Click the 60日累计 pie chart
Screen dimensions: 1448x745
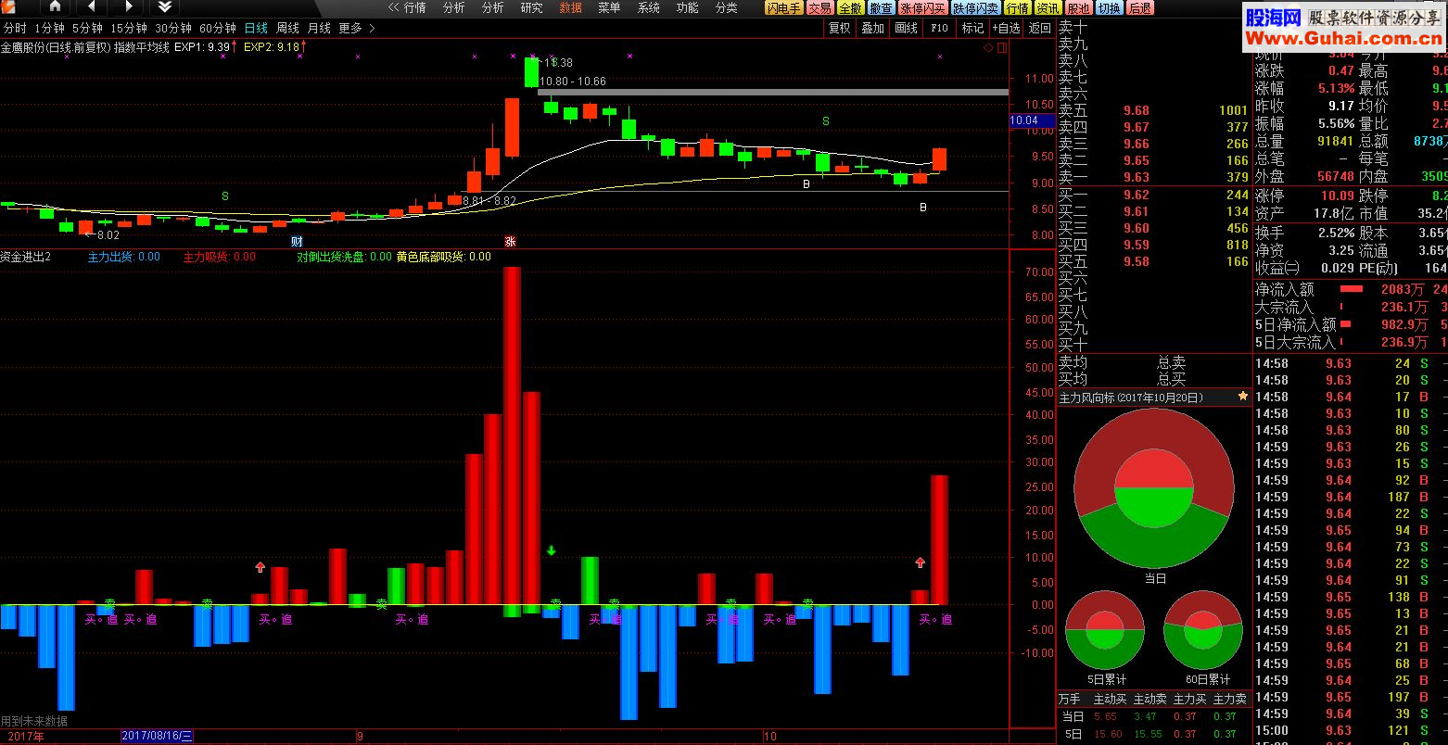(x=1203, y=630)
